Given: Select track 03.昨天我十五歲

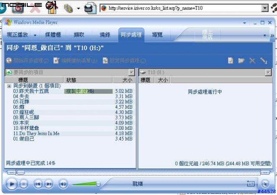Looking at the screenshot, I should [31, 91].
